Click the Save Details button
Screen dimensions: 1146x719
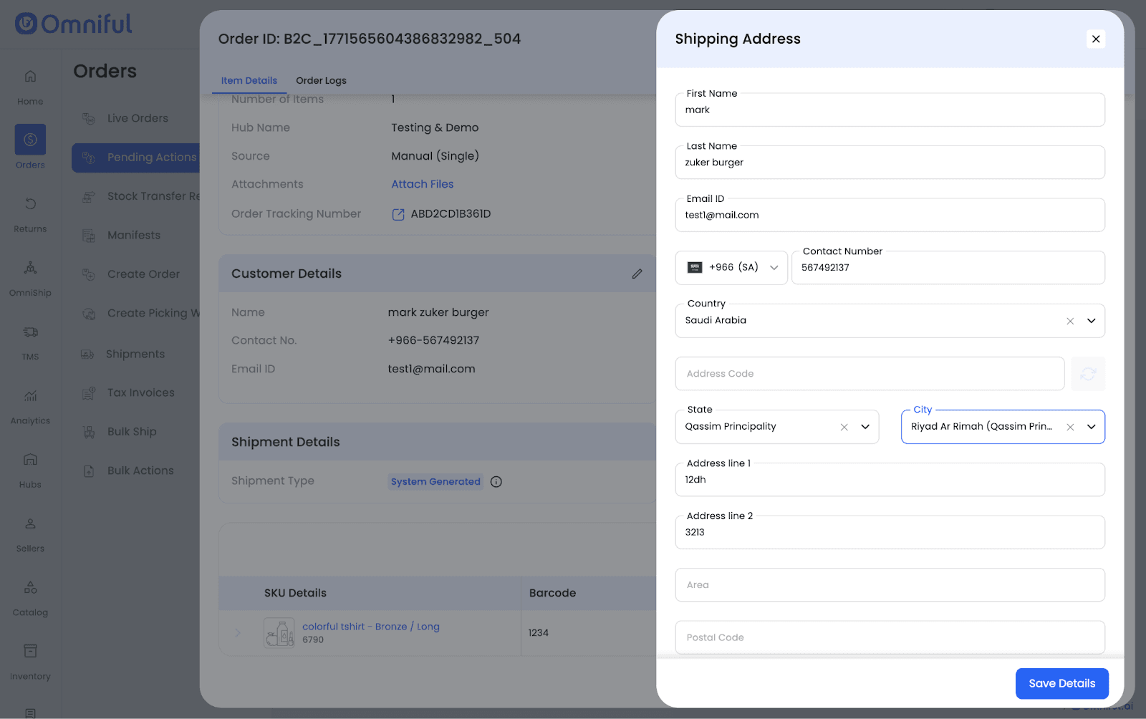coord(1061,683)
